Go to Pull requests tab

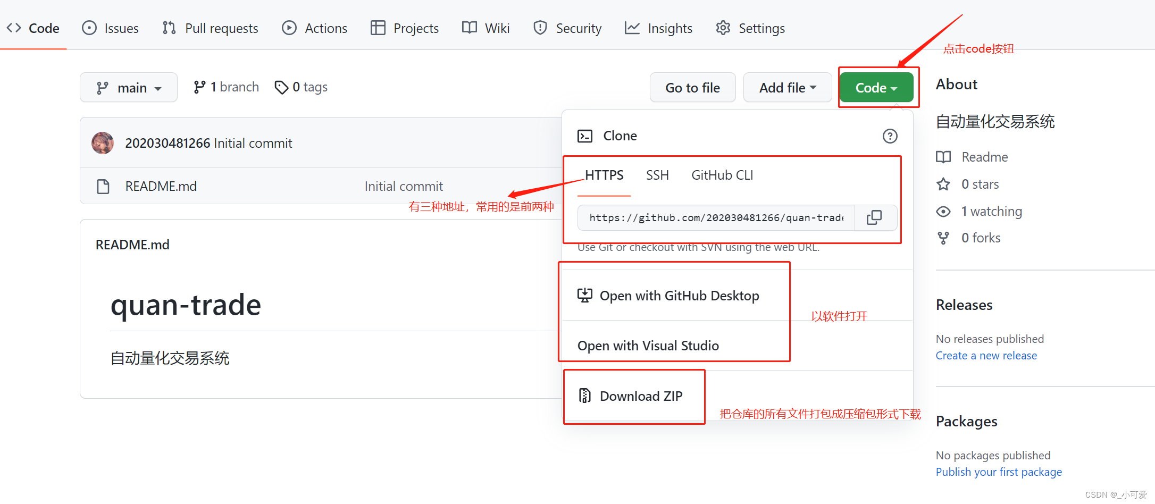click(210, 28)
